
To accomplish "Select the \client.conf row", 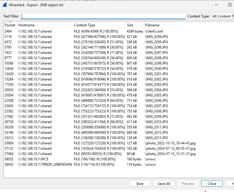I will (x=119, y=31).
